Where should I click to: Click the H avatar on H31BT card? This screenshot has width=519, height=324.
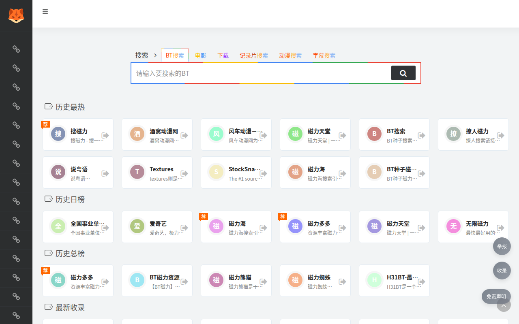375,280
